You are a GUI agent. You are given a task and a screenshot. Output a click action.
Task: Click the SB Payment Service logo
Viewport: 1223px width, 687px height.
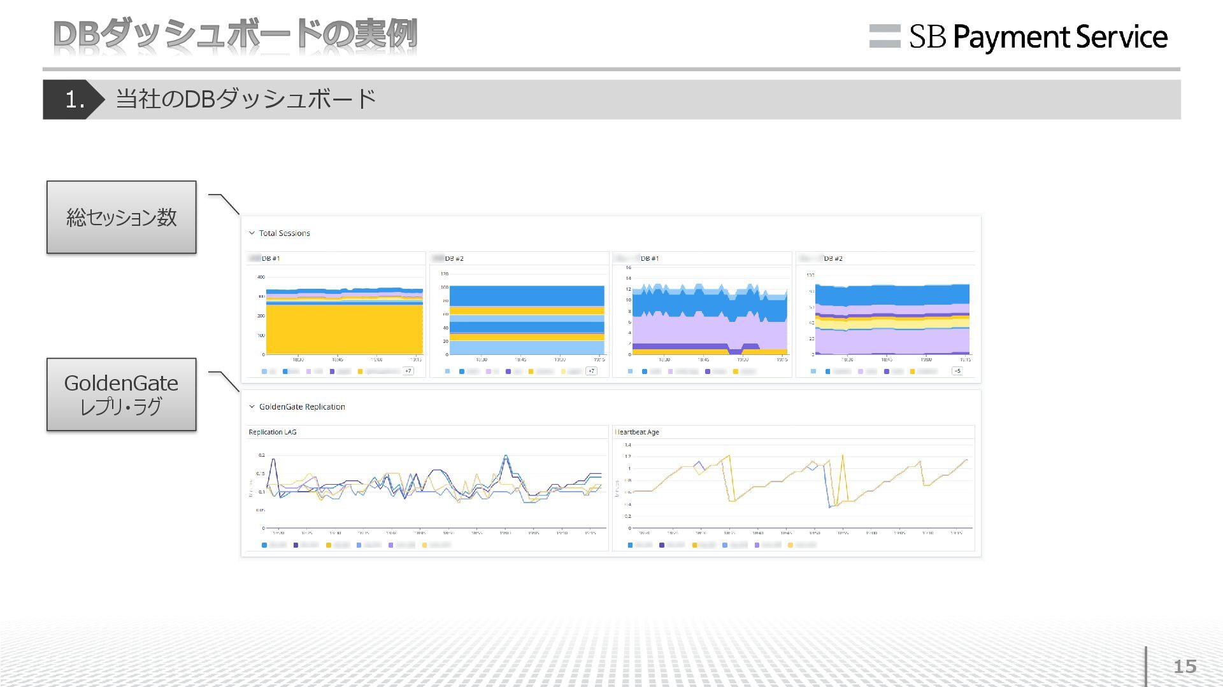pyautogui.click(x=1018, y=36)
